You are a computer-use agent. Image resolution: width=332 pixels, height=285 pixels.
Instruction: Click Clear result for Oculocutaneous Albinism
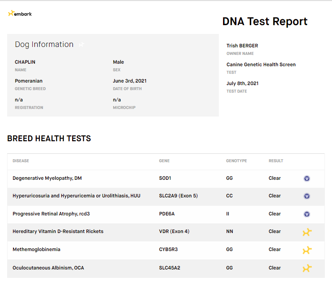click(275, 268)
